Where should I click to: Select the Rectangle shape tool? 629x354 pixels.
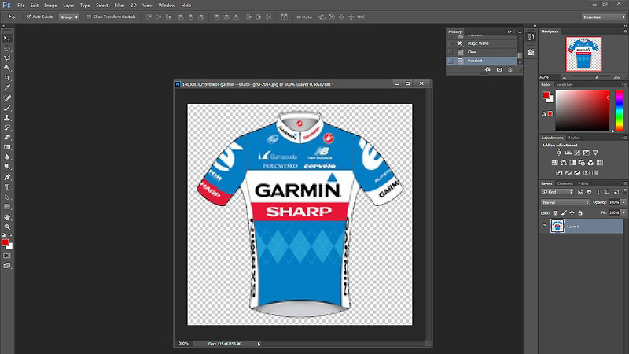[x=7, y=207]
